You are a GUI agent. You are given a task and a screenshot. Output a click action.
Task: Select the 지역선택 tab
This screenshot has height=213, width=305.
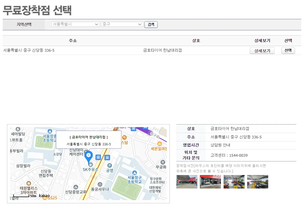[24, 24]
